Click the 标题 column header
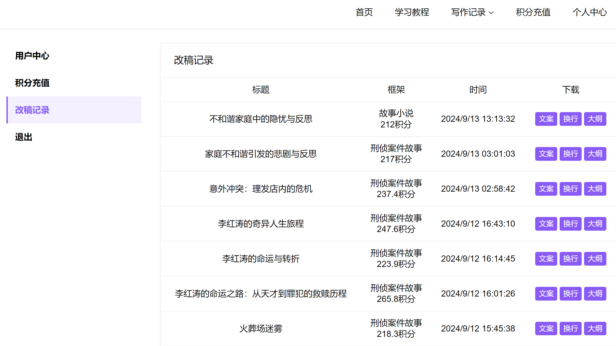616x346 pixels. click(x=261, y=90)
